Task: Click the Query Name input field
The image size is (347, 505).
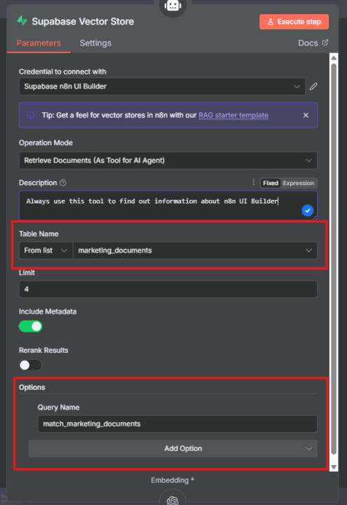Action: [177, 424]
